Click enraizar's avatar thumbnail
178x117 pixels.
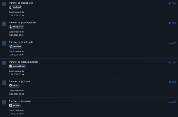point(11,106)
